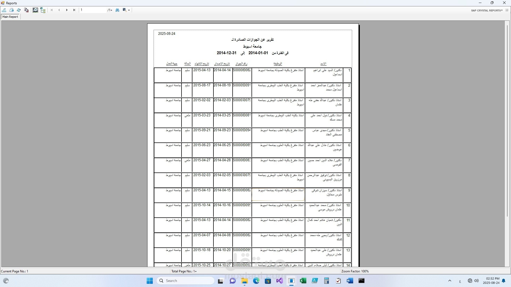511x287 pixels.
Task: Toggle the group tree icon
Action: pyautogui.click(x=43, y=10)
